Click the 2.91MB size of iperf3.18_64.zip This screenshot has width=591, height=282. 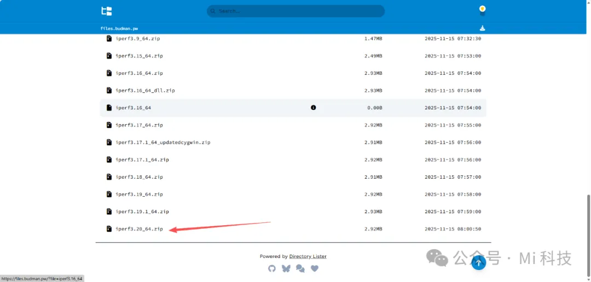coord(374,177)
